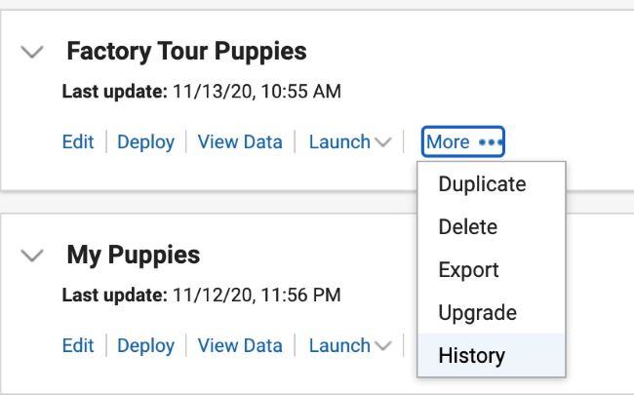Click Edit for Factory Tour Puppies

[78, 142]
